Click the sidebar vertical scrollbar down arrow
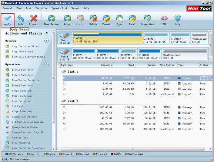This screenshot has height=162, width=214. click(x=54, y=149)
